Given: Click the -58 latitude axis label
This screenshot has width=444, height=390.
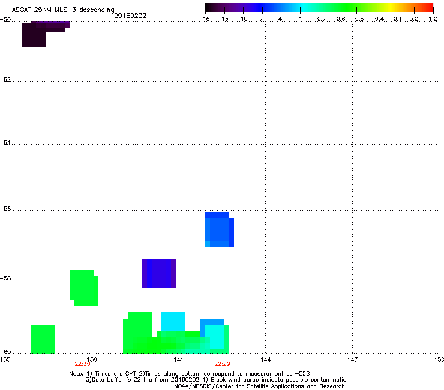Looking at the screenshot, I should click(5, 278).
